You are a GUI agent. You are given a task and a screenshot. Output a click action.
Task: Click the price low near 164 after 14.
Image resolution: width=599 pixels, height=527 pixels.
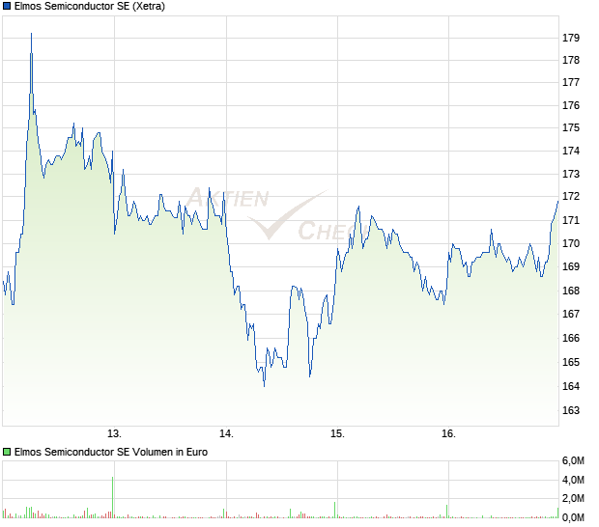[265, 385]
